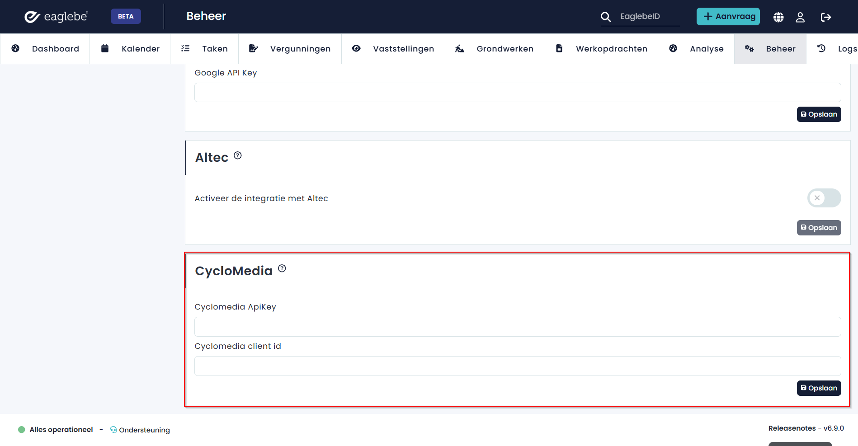The image size is (858, 446).
Task: Click the Beheer page title
Action: (206, 16)
